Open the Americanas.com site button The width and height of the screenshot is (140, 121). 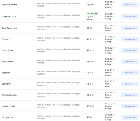click(x=130, y=95)
